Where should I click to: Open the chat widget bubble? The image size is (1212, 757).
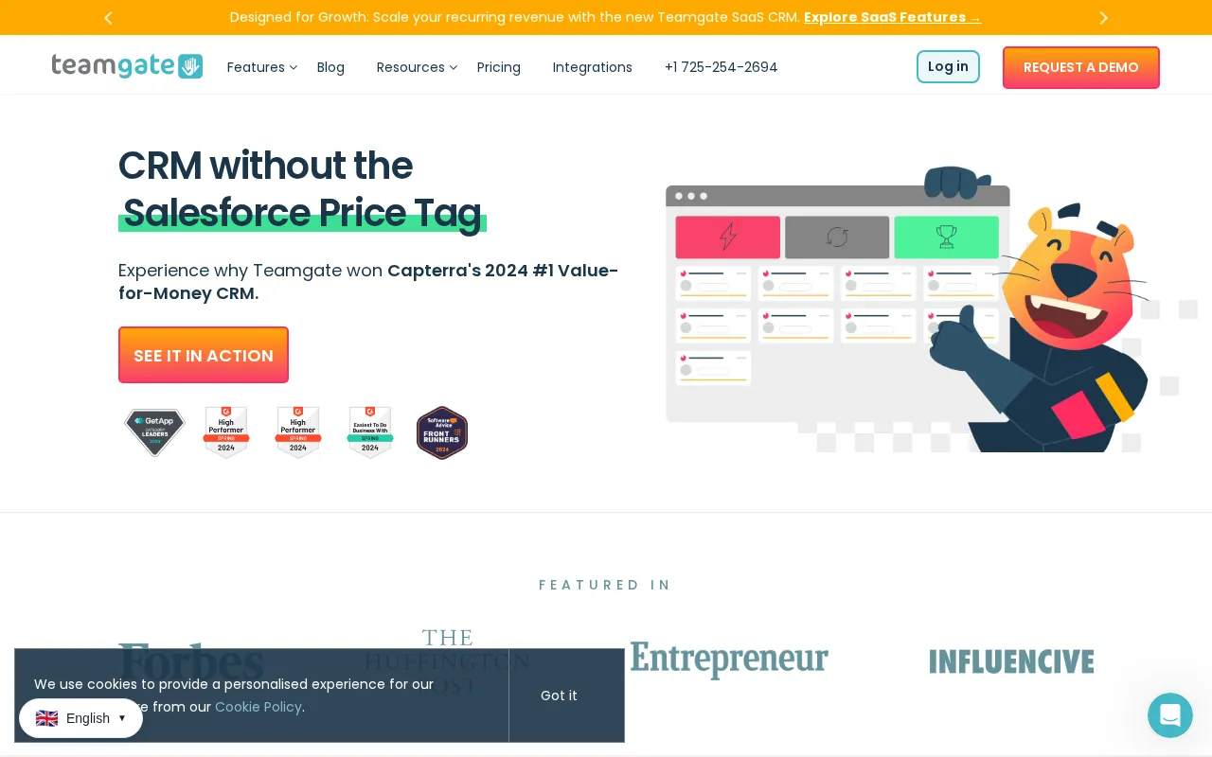click(1170, 715)
